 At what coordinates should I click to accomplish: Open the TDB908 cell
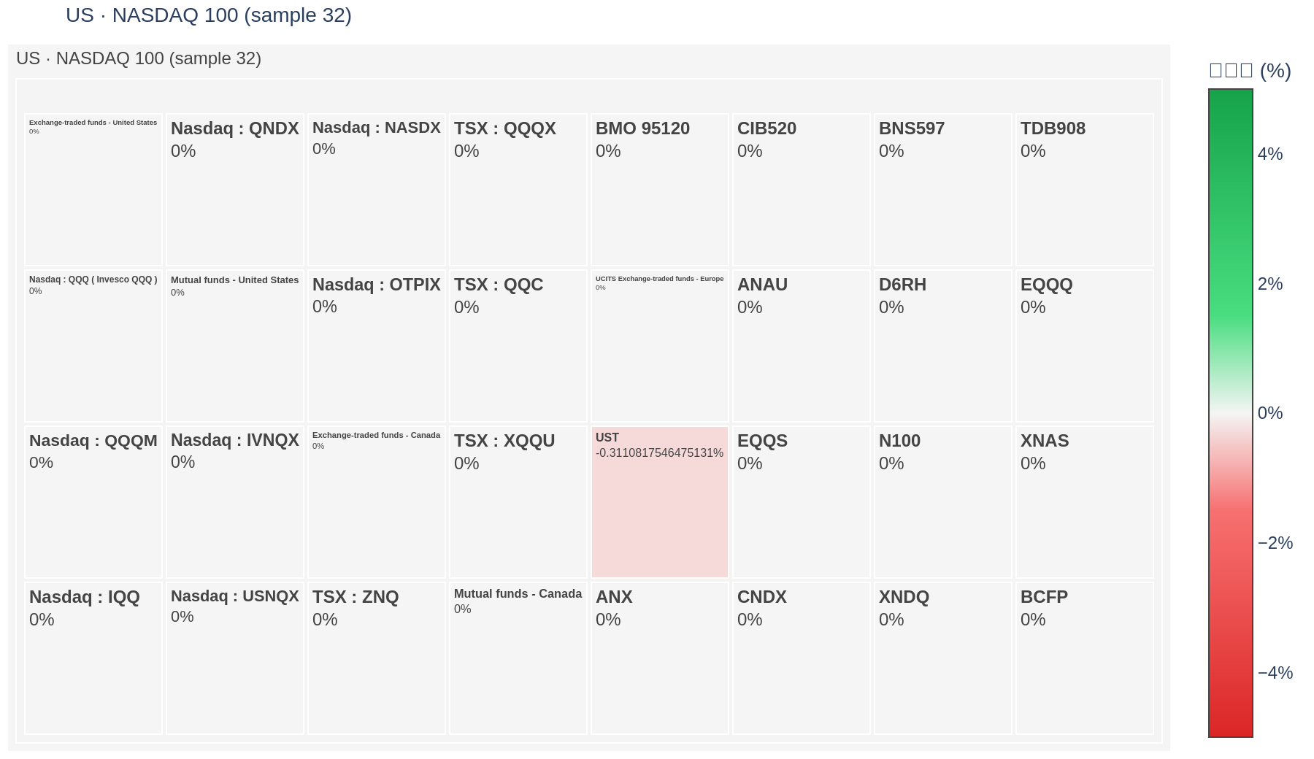click(1085, 190)
